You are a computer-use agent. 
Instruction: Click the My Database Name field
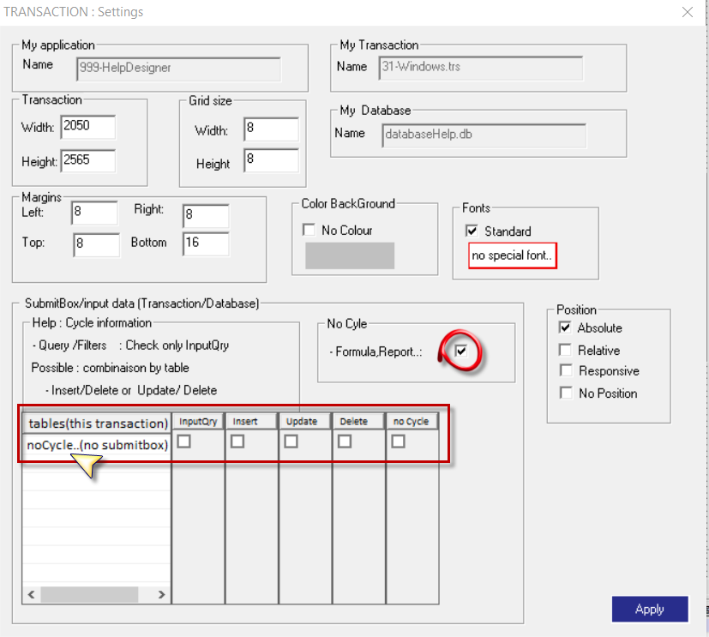(x=484, y=135)
